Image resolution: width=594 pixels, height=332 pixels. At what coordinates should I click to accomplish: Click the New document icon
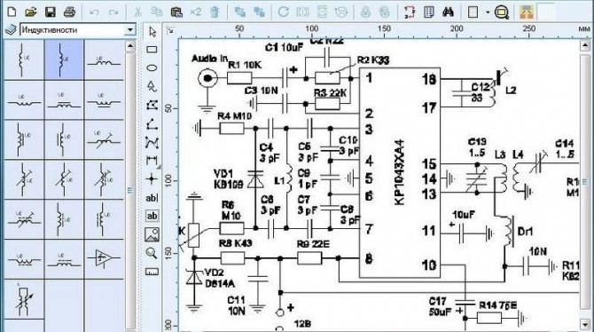12,12
